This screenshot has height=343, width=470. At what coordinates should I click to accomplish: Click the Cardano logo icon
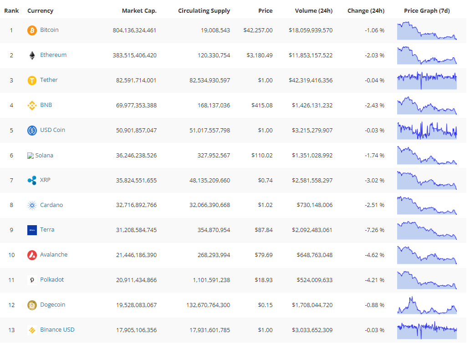click(32, 205)
